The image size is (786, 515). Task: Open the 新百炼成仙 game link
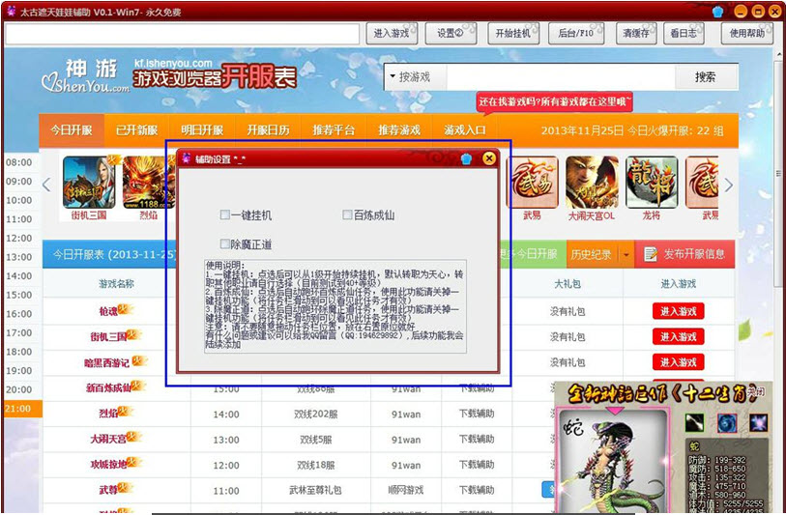[x=108, y=387]
